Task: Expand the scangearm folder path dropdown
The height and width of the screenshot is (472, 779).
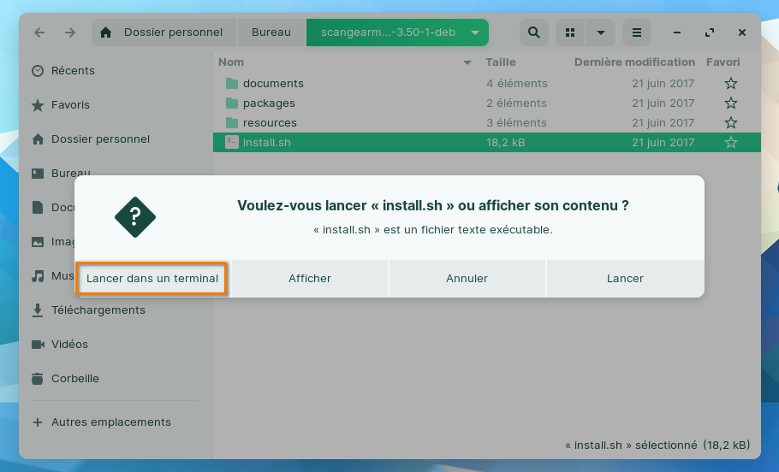Action: tap(474, 33)
